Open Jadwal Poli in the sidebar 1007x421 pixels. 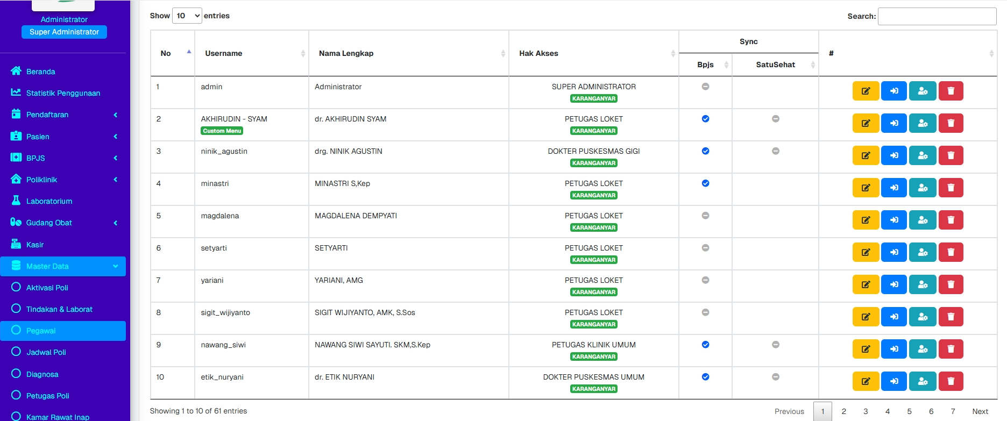(46, 352)
